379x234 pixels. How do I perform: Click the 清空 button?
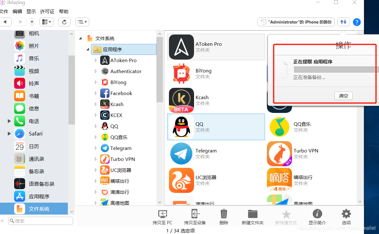tap(344, 96)
